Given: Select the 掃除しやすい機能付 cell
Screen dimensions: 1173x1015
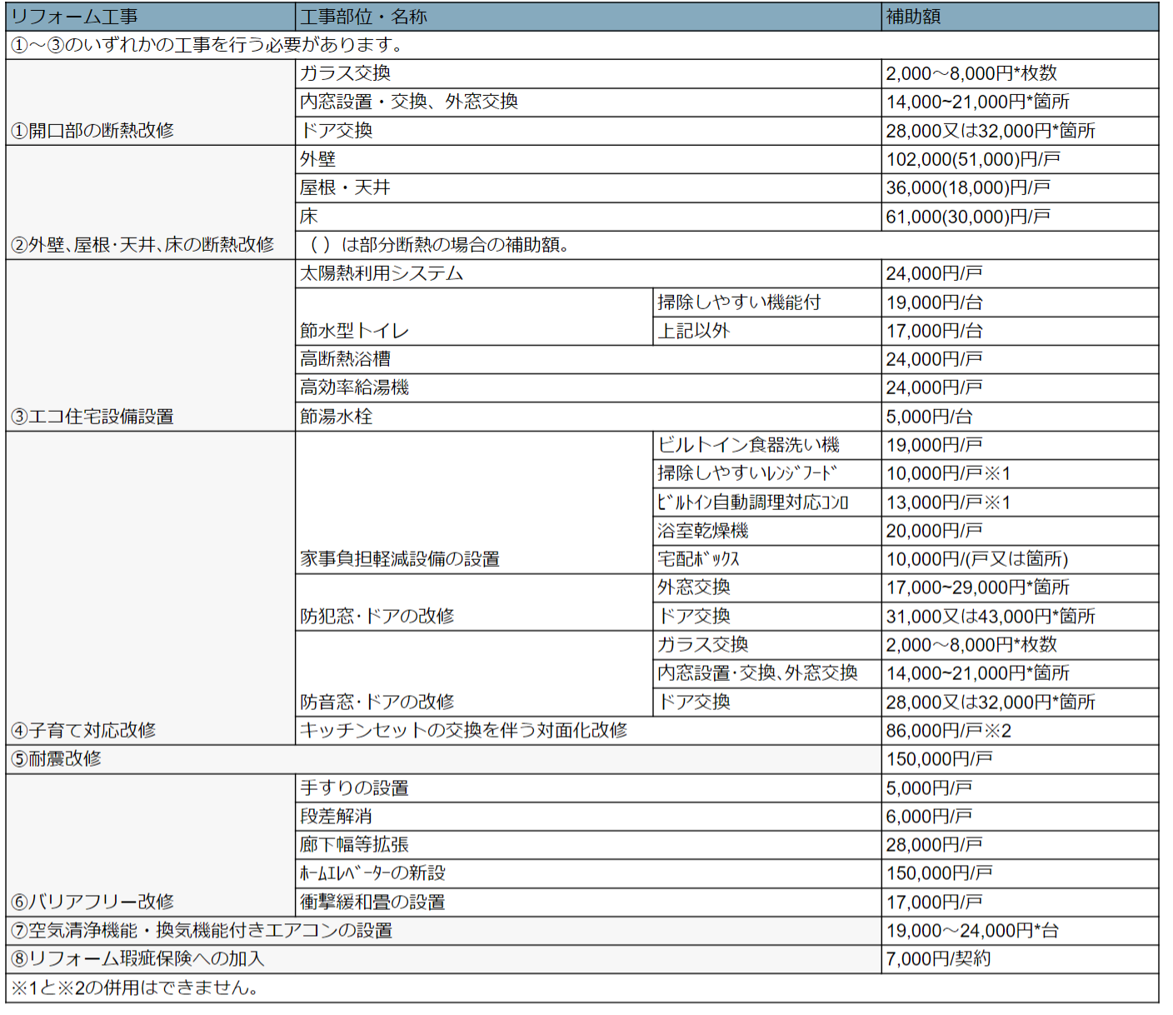Looking at the screenshot, I should click(x=766, y=302).
